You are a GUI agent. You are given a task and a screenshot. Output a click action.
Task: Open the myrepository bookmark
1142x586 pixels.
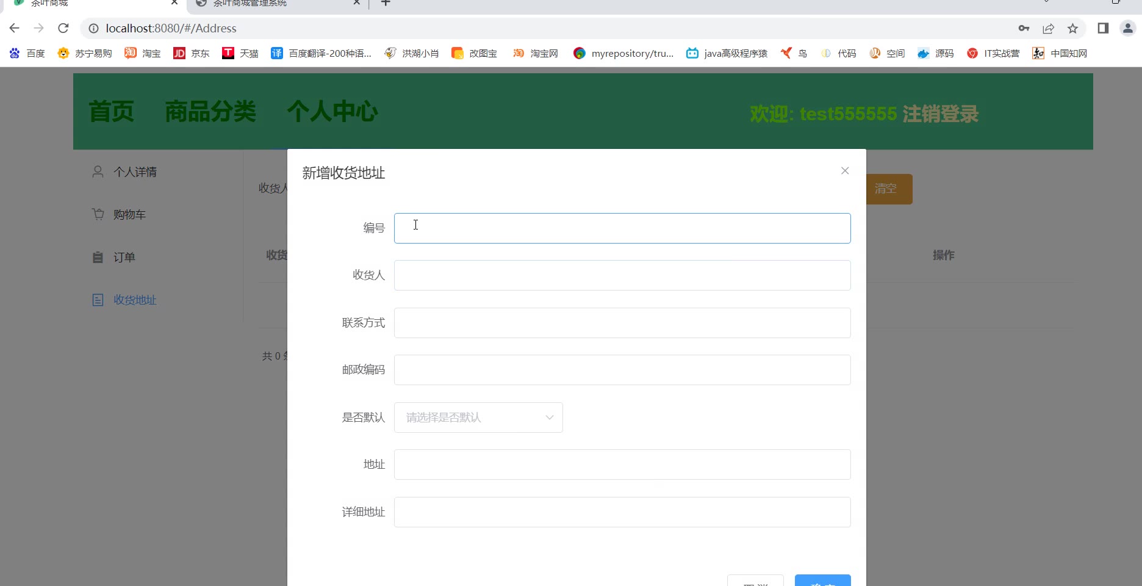pos(623,54)
